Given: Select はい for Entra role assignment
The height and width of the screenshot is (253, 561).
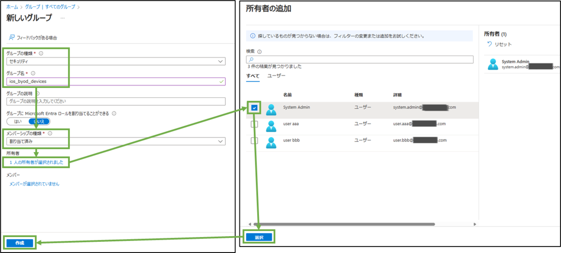Looking at the screenshot, I should (x=18, y=121).
